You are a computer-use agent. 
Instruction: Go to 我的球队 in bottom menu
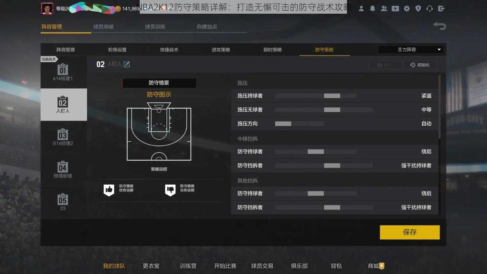[x=114, y=266]
